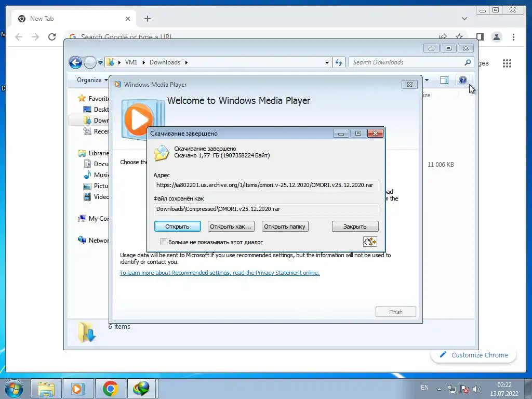This screenshot has width=532, height=399.
Task: Click the Закрыть button
Action: 355,227
